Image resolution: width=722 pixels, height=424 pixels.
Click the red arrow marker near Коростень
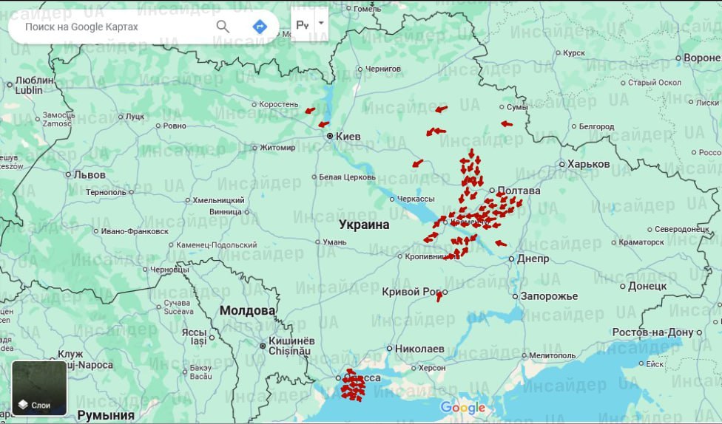pyautogui.click(x=310, y=111)
